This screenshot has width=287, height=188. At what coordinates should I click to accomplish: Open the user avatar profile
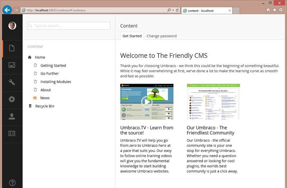coord(12,25)
